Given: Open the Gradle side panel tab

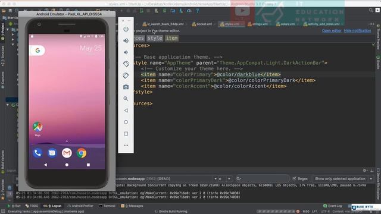Looking at the screenshot, I should pos(378,62).
